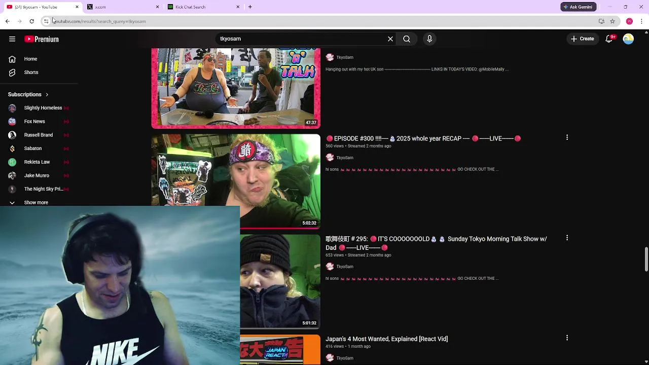
Task: Play the 5:01:32 stream thumbnail
Action: point(280,281)
